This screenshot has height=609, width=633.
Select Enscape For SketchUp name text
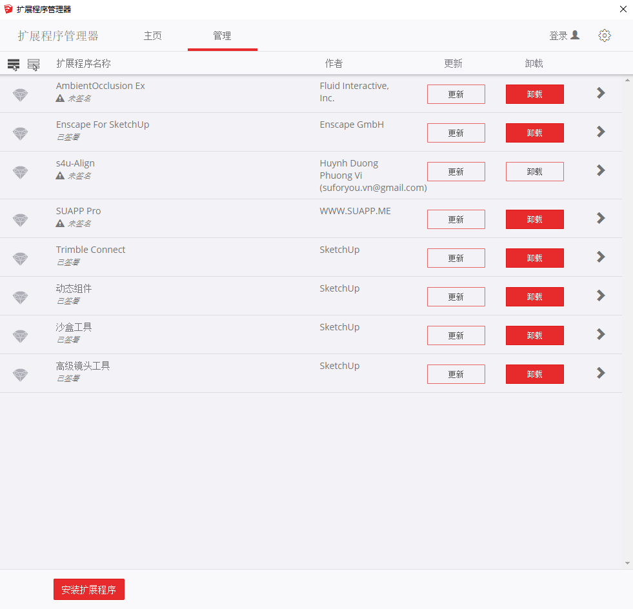pos(103,125)
